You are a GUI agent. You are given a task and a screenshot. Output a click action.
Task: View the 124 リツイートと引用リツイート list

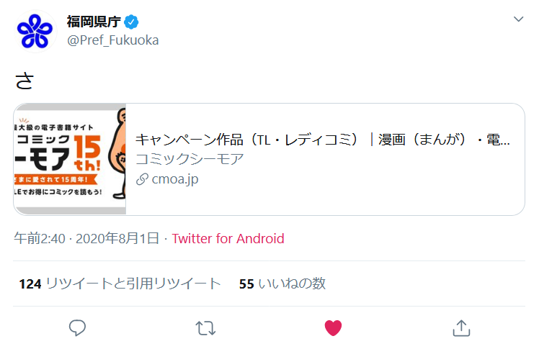click(120, 284)
